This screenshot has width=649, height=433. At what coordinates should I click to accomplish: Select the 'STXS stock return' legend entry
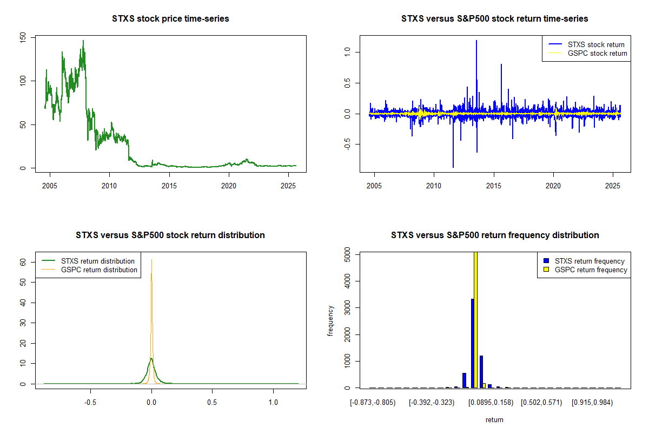[x=595, y=44]
